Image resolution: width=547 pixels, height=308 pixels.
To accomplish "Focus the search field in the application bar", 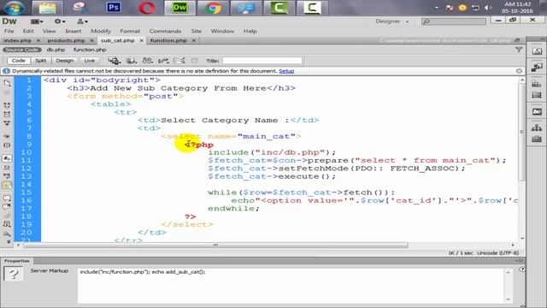I will 454,21.
